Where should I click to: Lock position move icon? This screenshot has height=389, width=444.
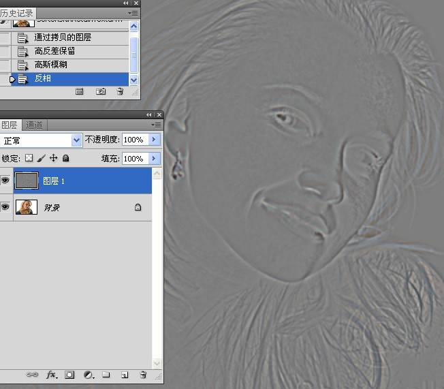pyautogui.click(x=54, y=158)
